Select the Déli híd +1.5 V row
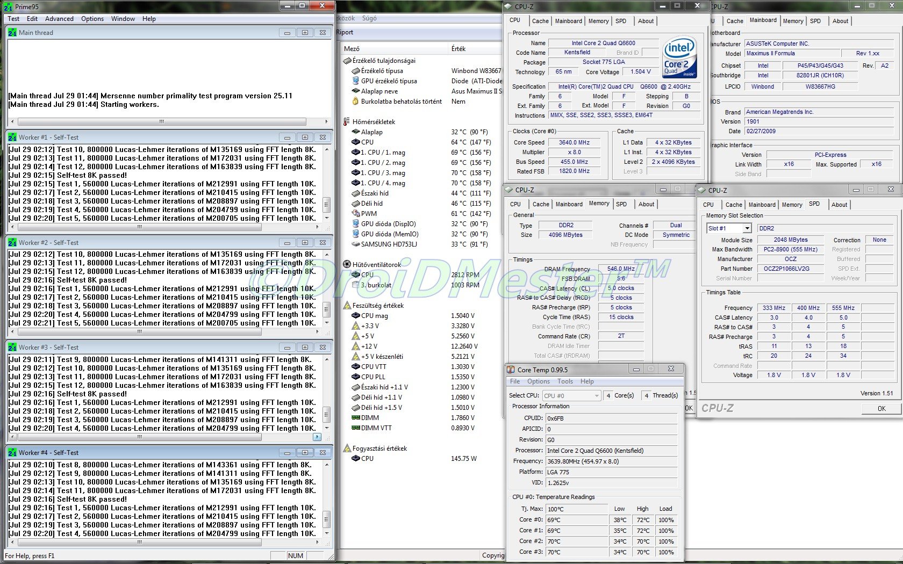The width and height of the screenshot is (903, 564). pyautogui.click(x=422, y=408)
